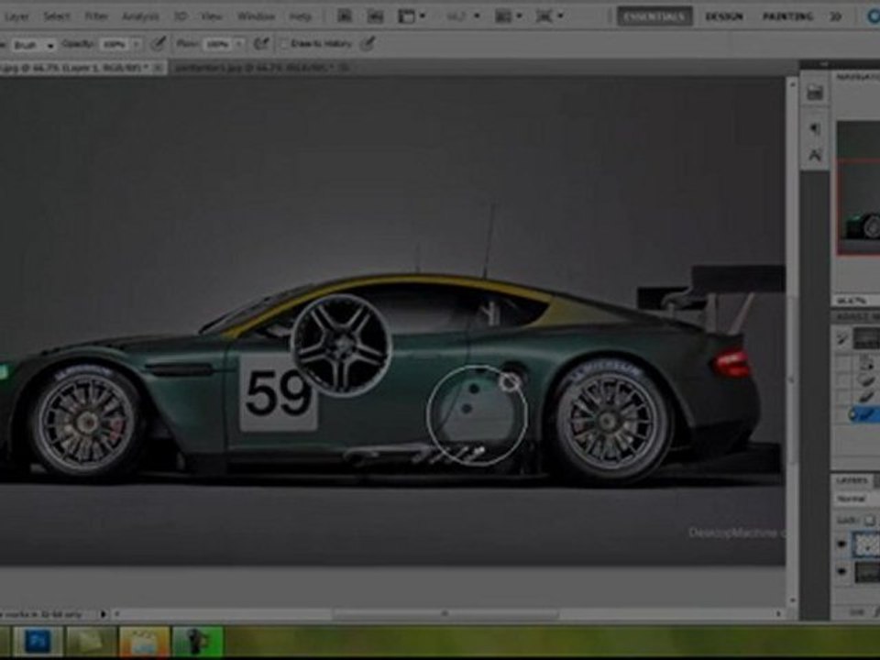The height and width of the screenshot is (660, 880).
Task: Toggle Erase to History checkbox
Action: click(284, 44)
